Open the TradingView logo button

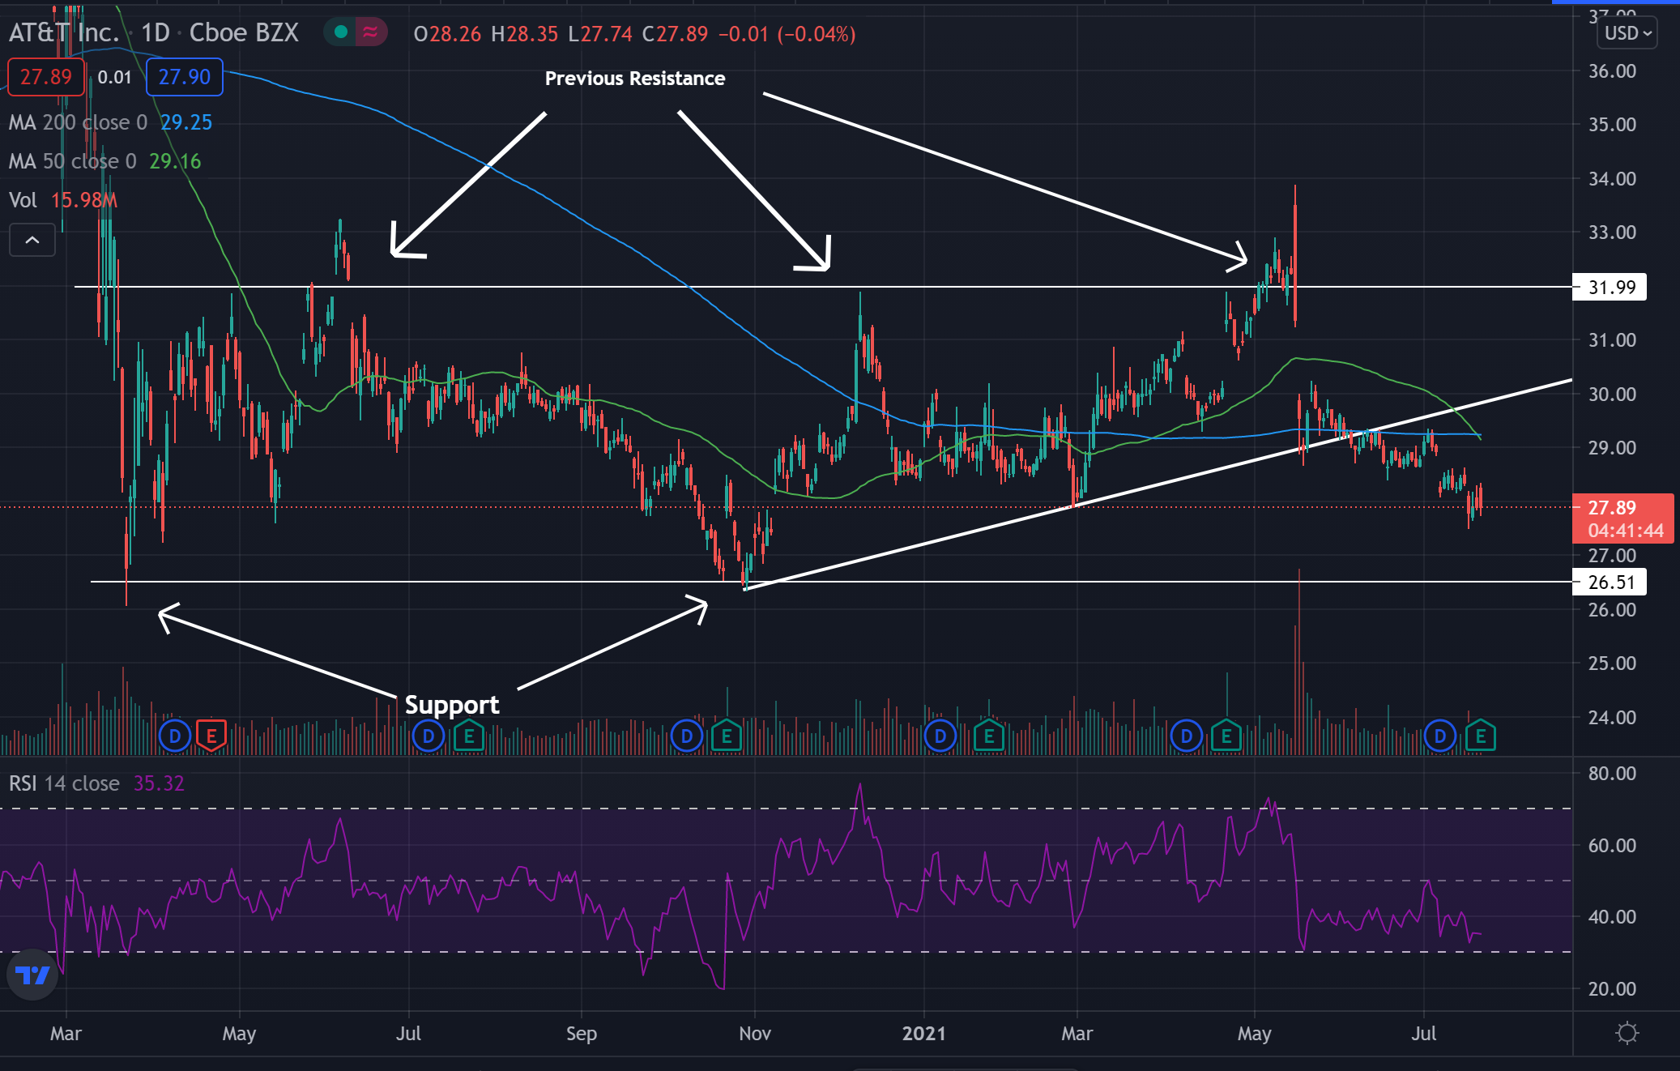pyautogui.click(x=32, y=975)
